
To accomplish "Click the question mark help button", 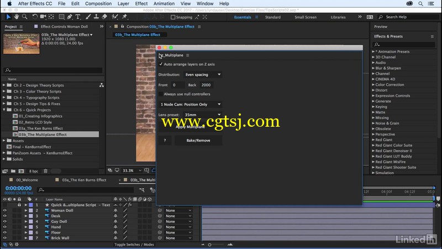I will coord(165,141).
